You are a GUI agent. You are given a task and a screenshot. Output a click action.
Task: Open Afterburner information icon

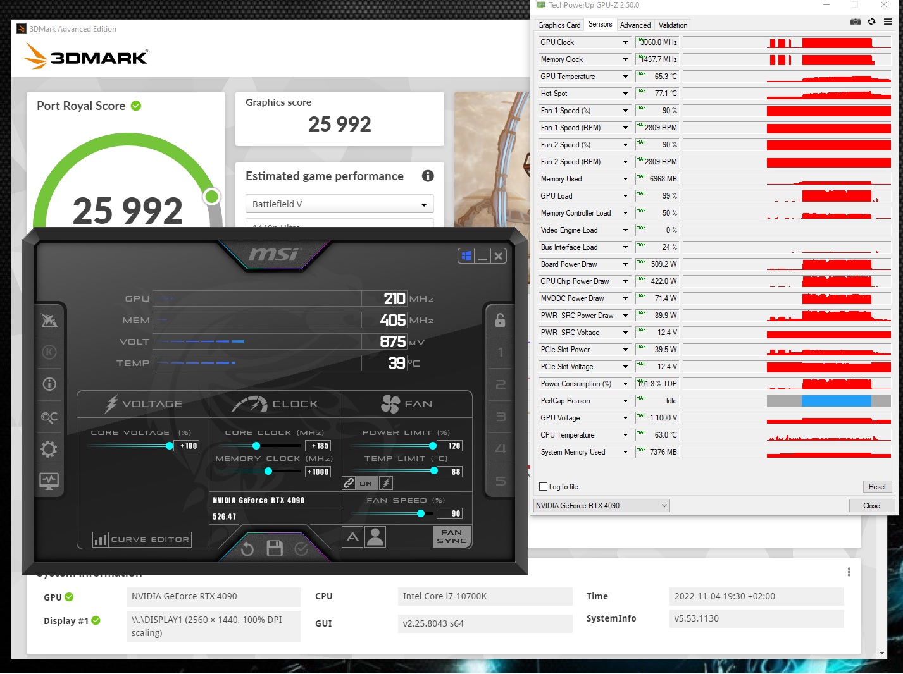(x=49, y=384)
